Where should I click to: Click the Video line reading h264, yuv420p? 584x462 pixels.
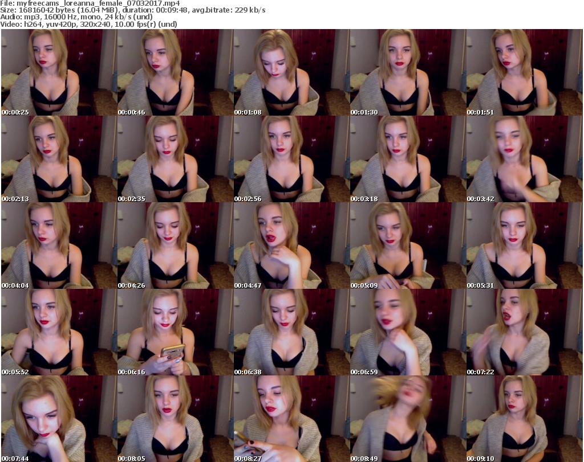point(88,24)
